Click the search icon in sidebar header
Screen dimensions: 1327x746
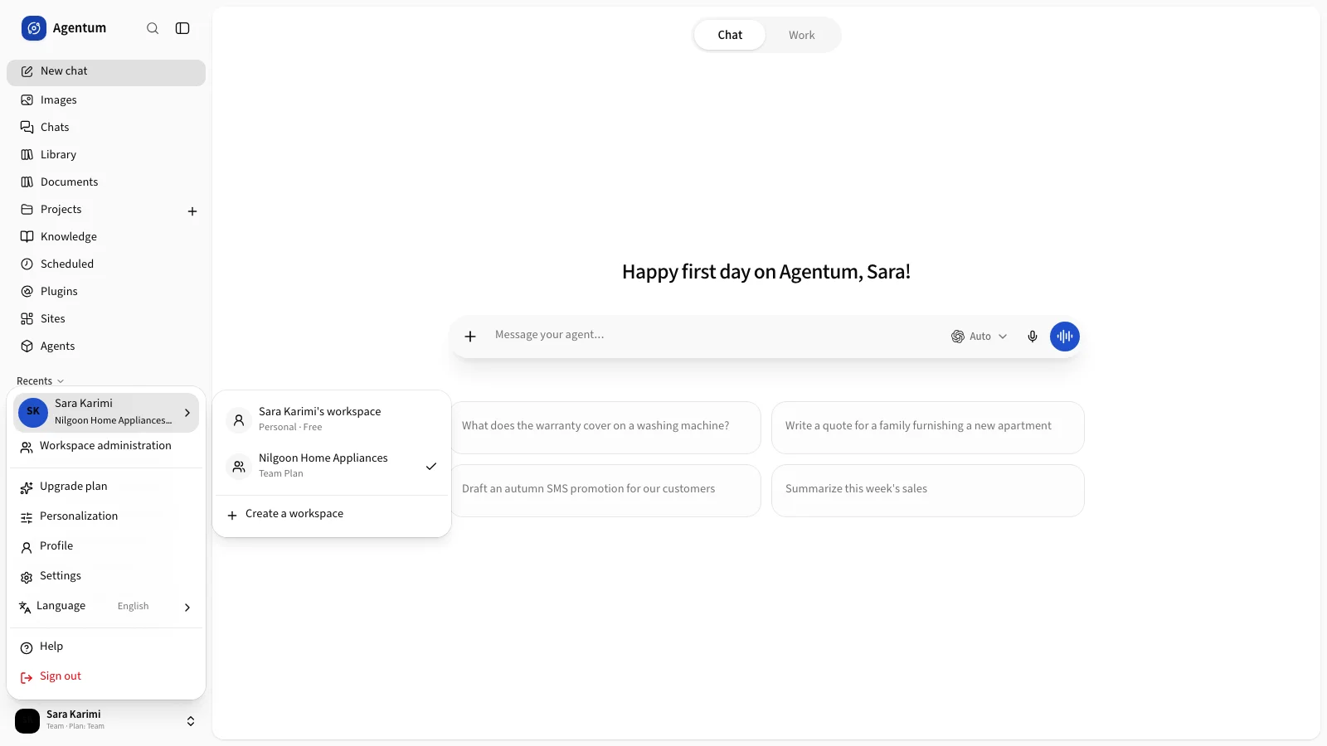click(x=153, y=28)
